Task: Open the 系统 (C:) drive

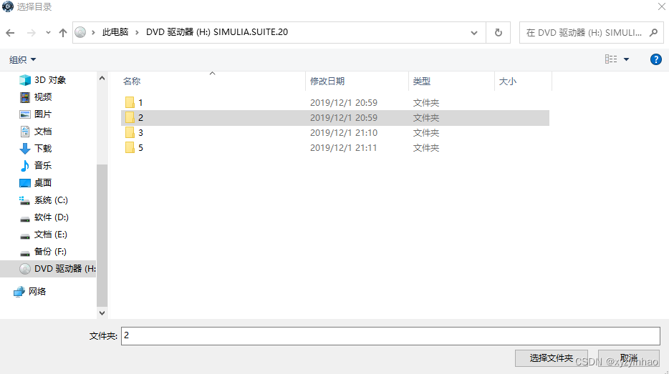Action: click(x=50, y=200)
